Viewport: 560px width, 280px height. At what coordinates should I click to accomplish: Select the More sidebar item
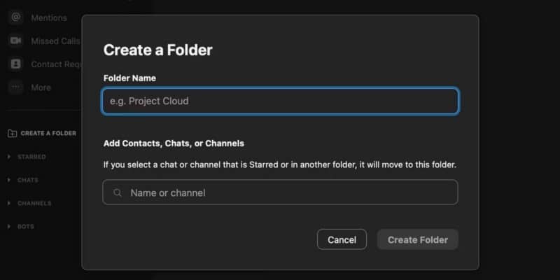coord(41,87)
